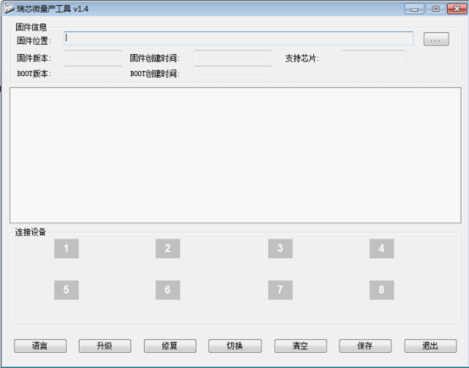Click the 修复 (Repair) button
This screenshot has width=469, height=368.
pyautogui.click(x=170, y=346)
